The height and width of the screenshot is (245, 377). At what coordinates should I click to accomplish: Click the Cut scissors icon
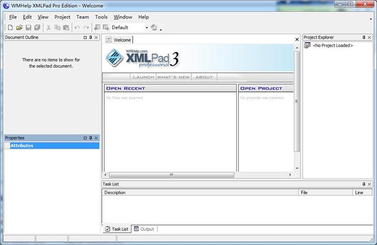coord(48,28)
